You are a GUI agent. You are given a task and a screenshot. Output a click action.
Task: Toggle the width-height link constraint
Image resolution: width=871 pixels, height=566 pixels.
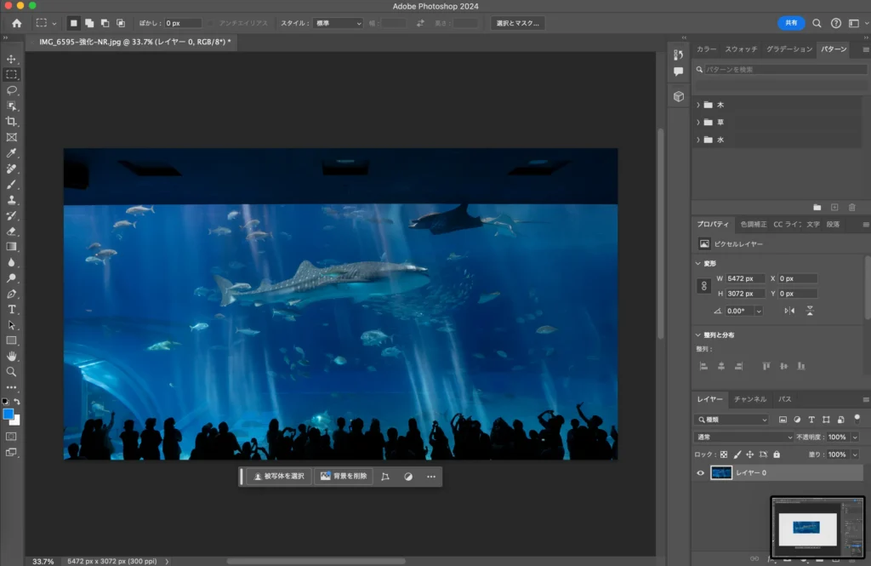coord(703,286)
